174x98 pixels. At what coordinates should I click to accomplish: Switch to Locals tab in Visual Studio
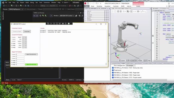click(14, 80)
